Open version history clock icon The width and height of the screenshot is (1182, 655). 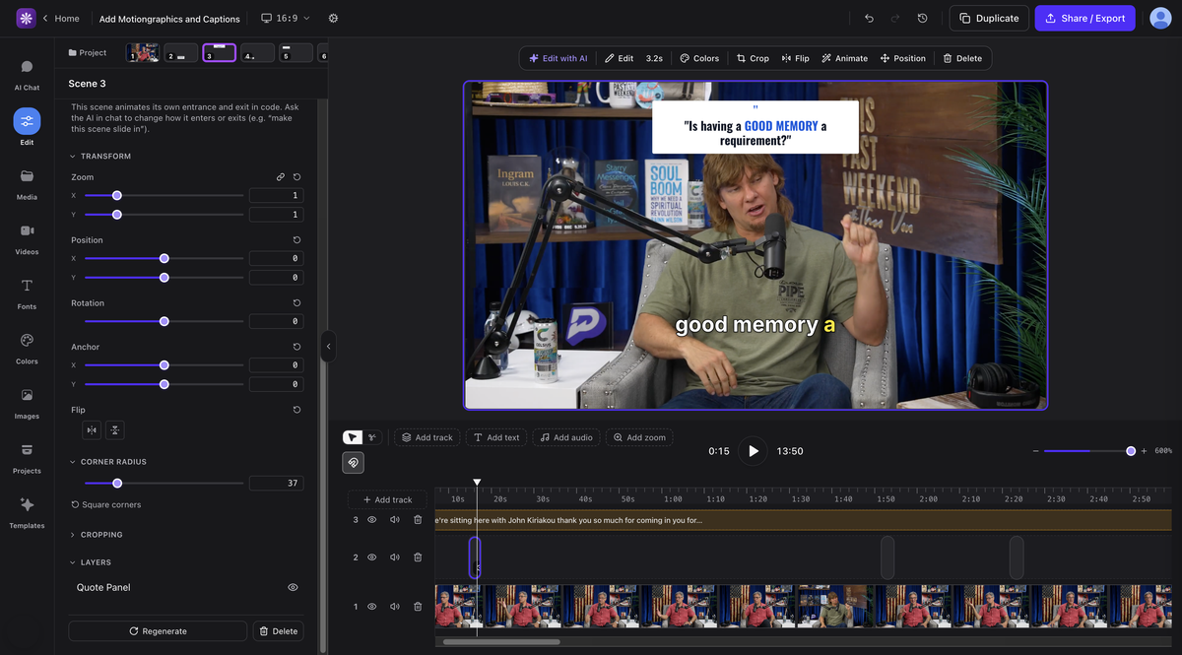(922, 18)
